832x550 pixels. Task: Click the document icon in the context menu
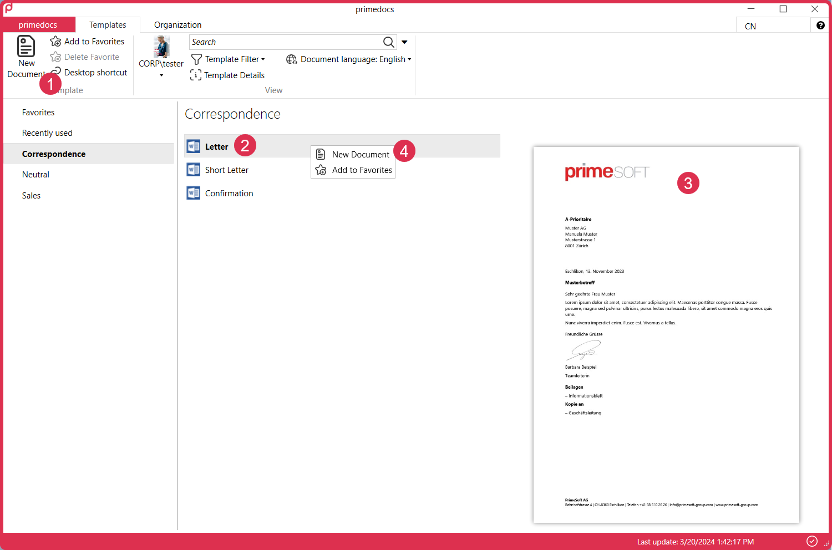coord(321,154)
